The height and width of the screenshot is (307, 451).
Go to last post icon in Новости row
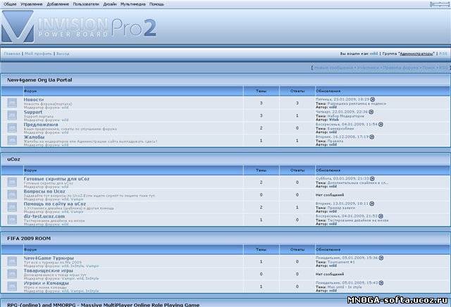tap(373, 99)
